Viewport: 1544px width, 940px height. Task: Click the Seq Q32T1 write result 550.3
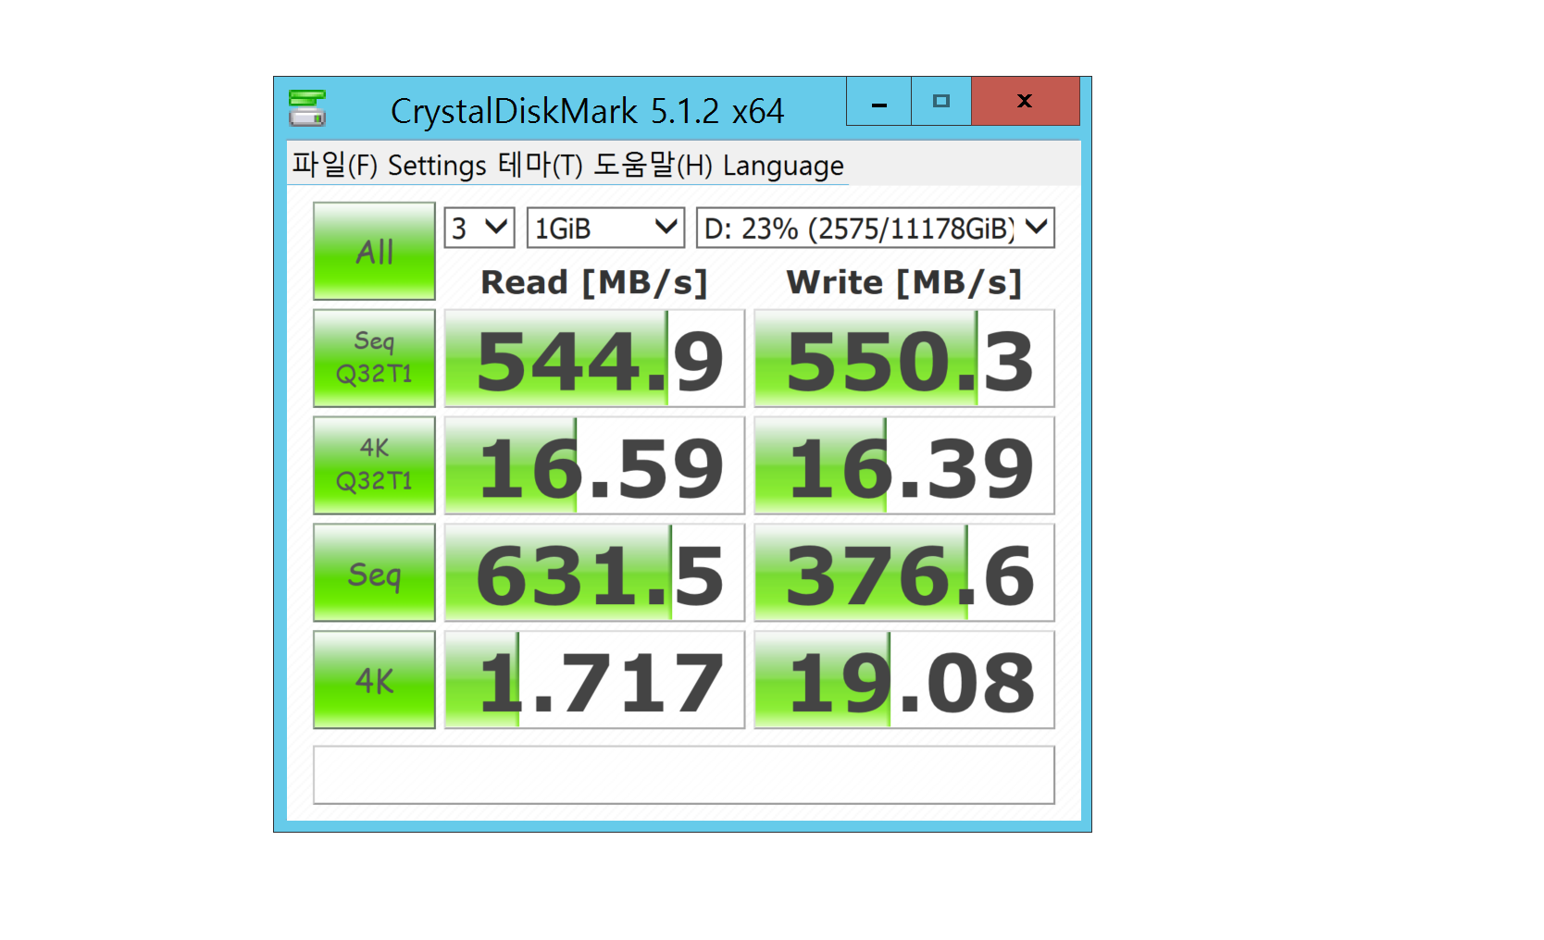(904, 359)
